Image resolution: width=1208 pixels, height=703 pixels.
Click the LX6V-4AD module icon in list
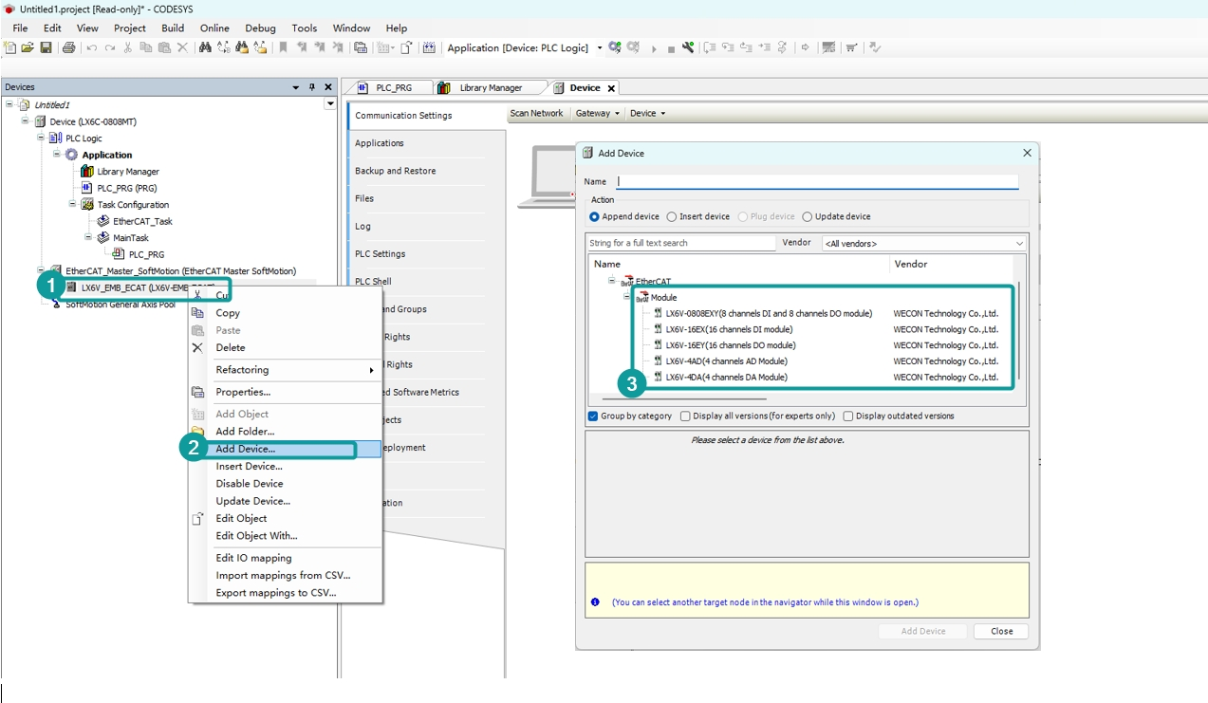click(x=658, y=361)
